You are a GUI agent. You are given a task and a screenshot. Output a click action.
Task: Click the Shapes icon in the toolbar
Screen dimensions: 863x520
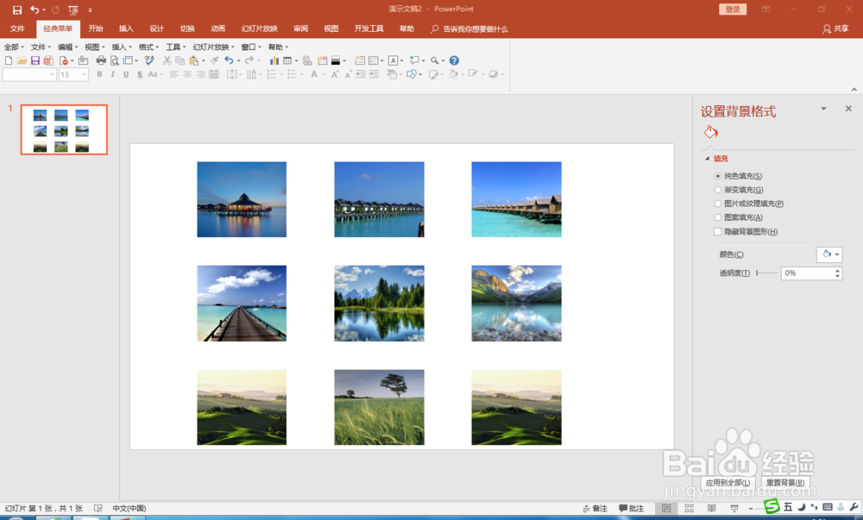tap(411, 74)
